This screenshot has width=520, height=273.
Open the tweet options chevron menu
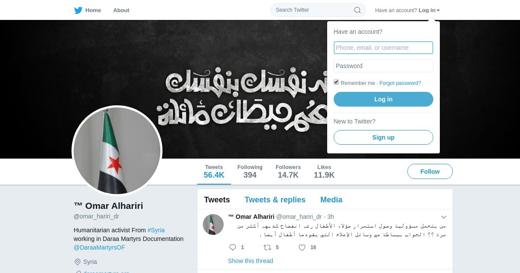[444, 217]
